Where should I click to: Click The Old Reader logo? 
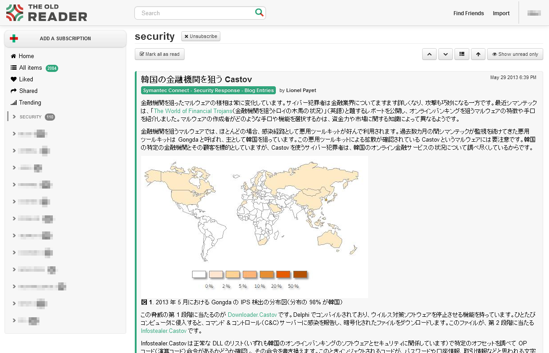(x=47, y=13)
